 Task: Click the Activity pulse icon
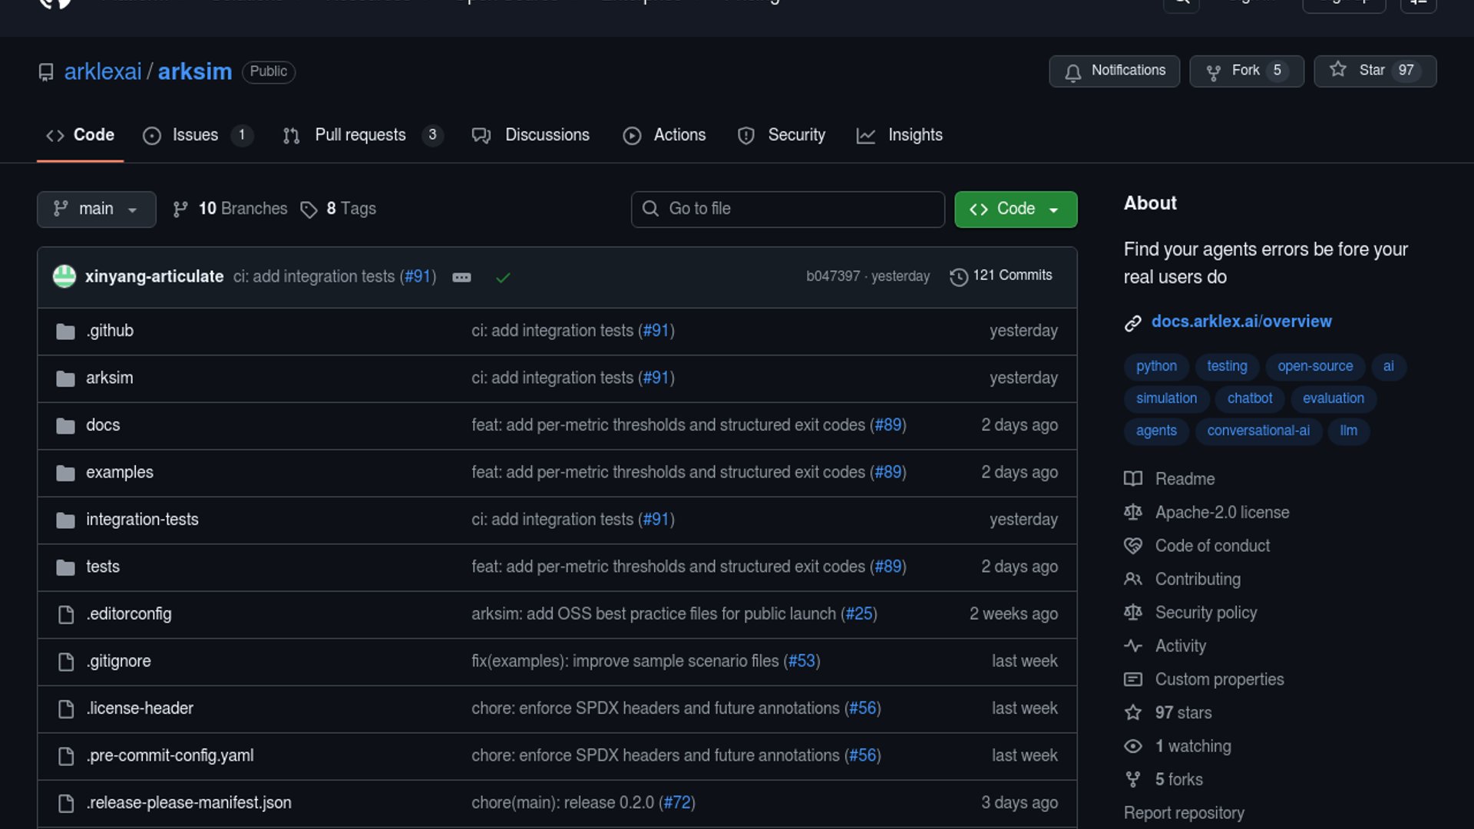(1133, 646)
